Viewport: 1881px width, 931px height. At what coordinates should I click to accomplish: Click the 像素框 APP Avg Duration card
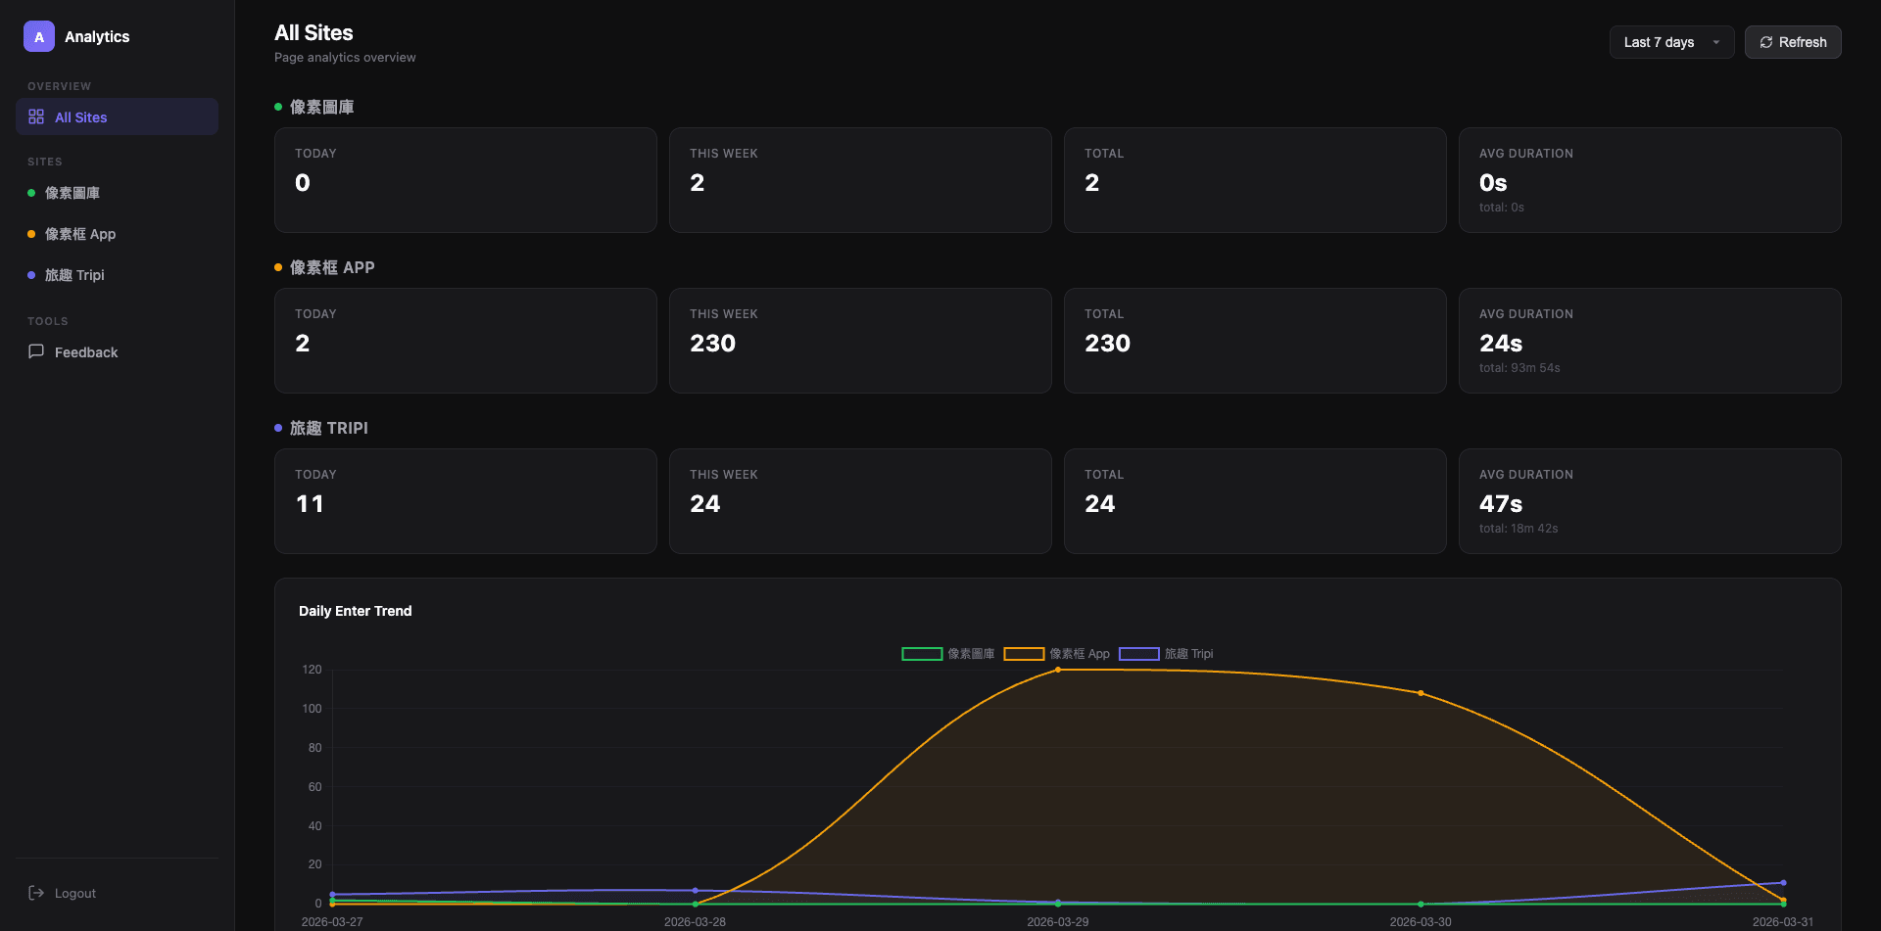click(x=1649, y=341)
